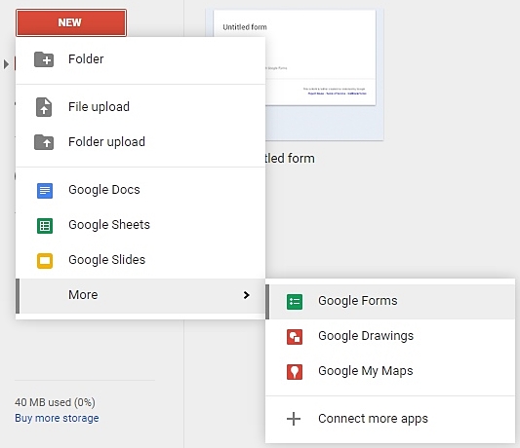Image resolution: width=520 pixels, height=448 pixels.
Task: Click the blue Google Docs icon
Action: [x=45, y=191]
